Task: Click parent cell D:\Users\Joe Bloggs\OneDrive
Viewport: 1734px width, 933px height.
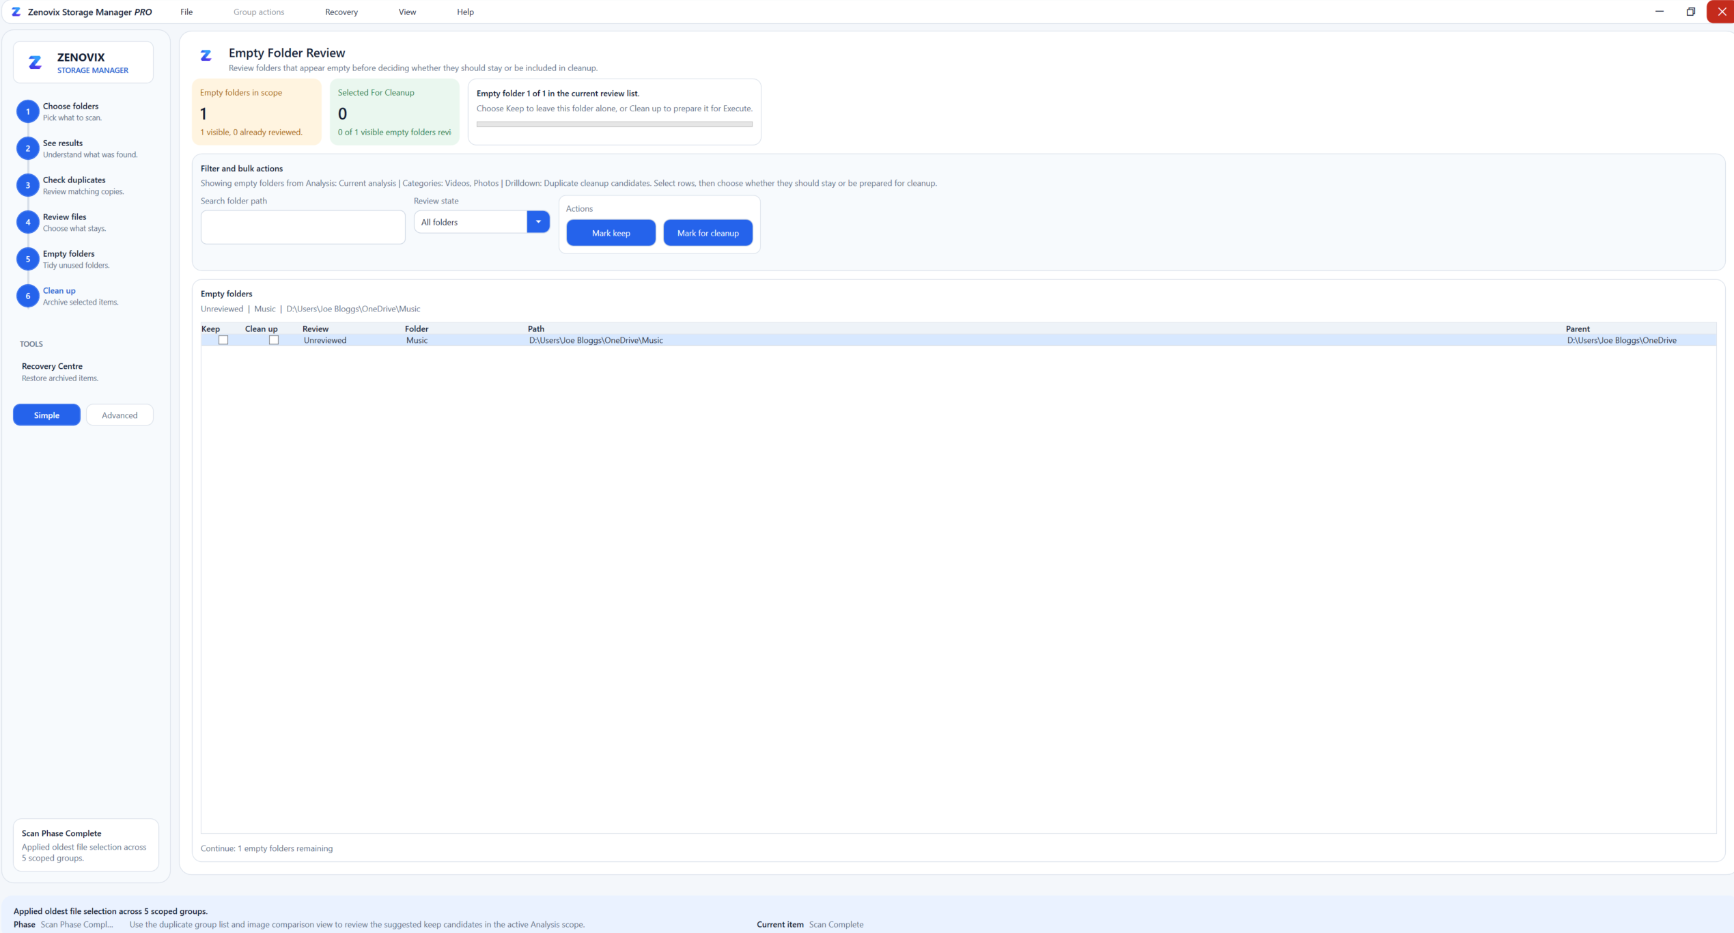Action: point(1622,340)
